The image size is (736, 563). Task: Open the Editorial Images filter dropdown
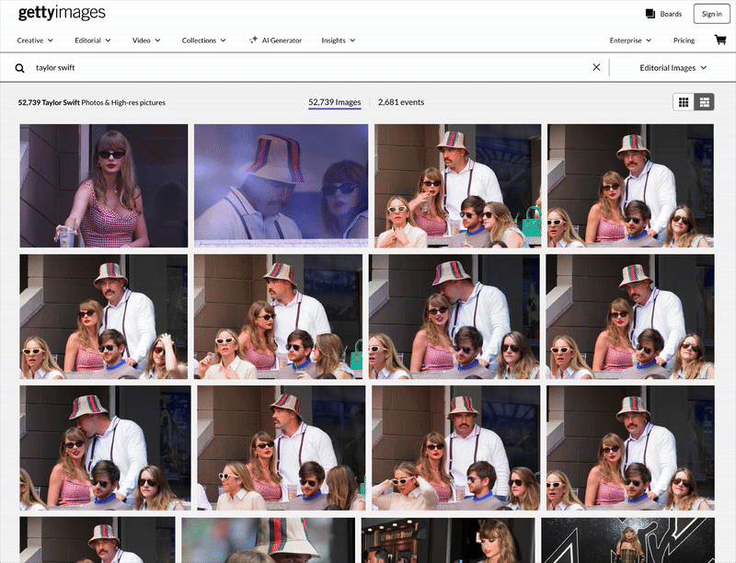click(x=673, y=67)
